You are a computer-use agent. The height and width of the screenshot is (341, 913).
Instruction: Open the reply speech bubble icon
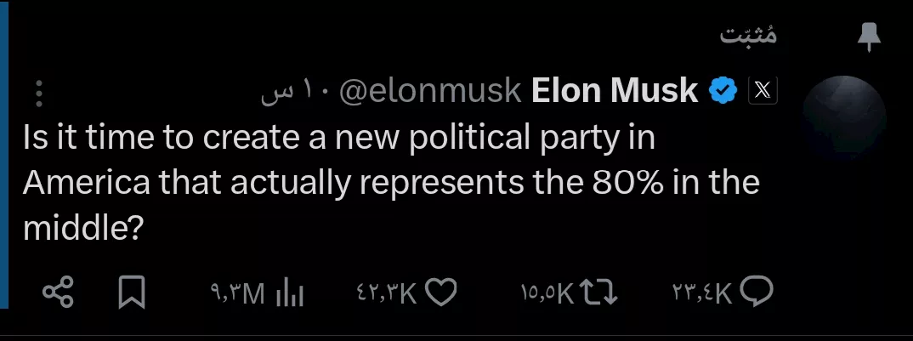click(x=757, y=293)
